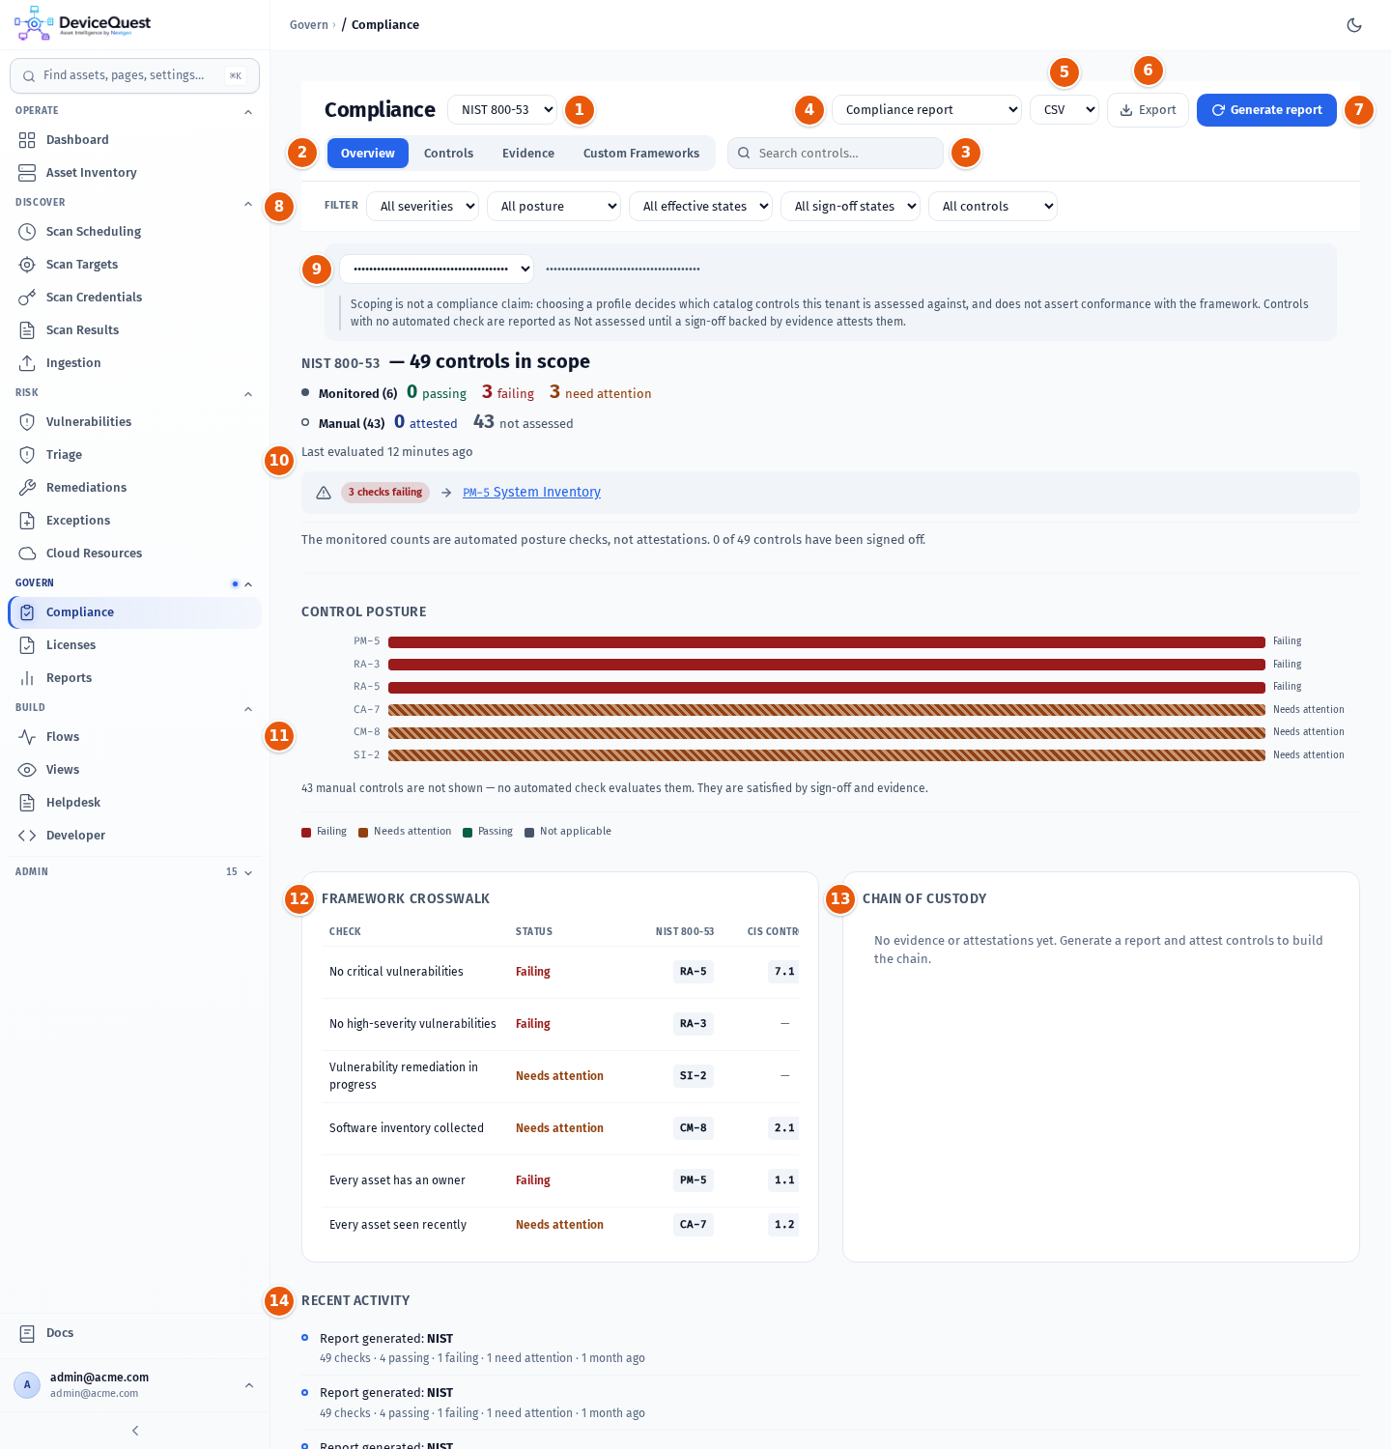
Task: Collapse the sidebar with bottom chevron
Action: coord(135,1431)
